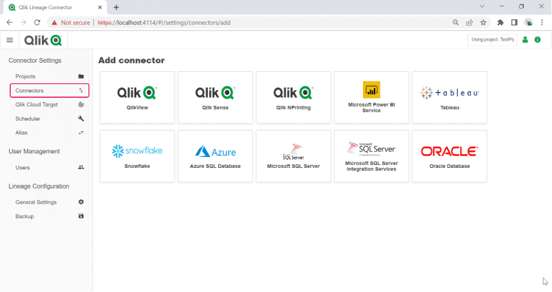Screen dimensions: 552x292
Task: Pick the Microsoft SQL Server connector
Action: pyautogui.click(x=293, y=156)
